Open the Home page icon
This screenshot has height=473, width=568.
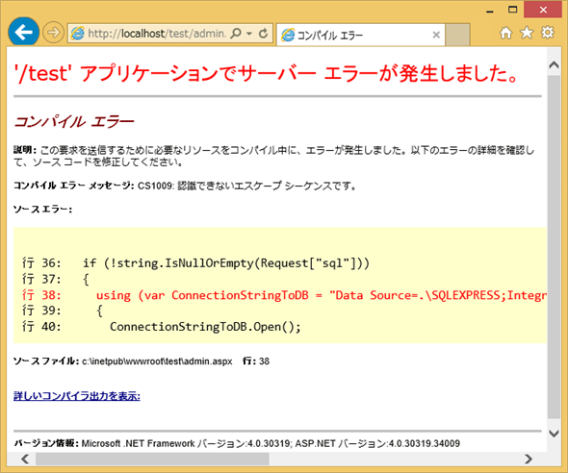point(506,33)
